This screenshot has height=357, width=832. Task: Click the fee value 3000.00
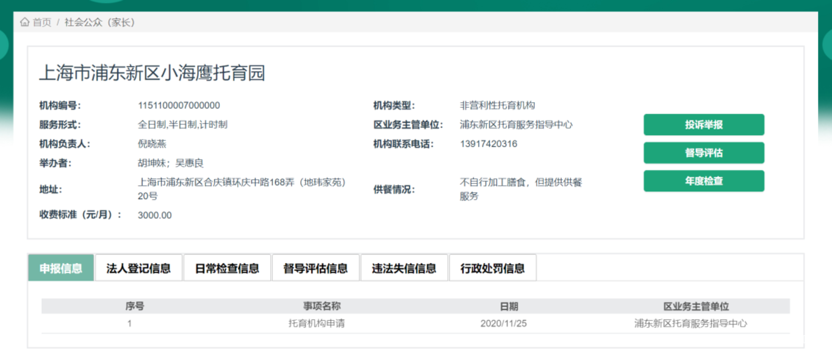[155, 215]
